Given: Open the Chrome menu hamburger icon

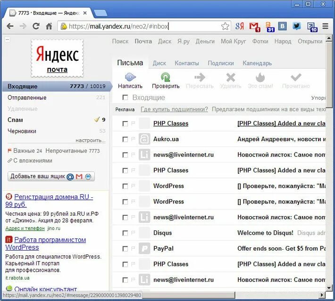Looking at the screenshot, I should 325,26.
